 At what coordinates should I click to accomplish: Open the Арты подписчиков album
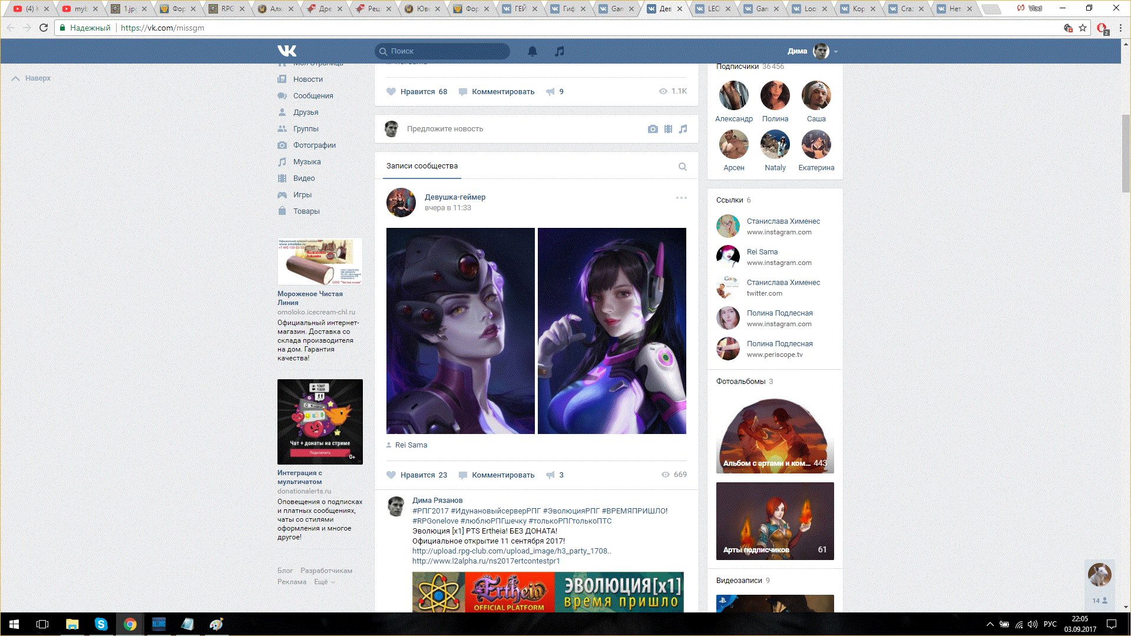coord(775,521)
